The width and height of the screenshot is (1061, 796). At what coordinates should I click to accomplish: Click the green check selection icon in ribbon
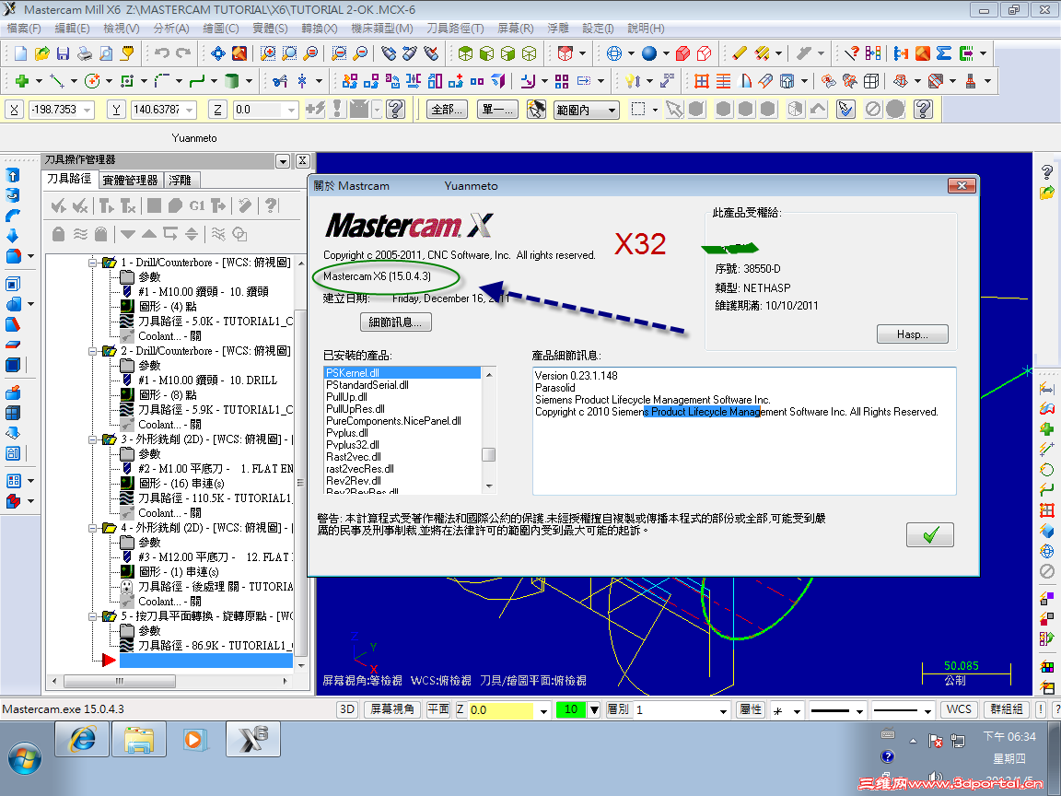point(845,109)
